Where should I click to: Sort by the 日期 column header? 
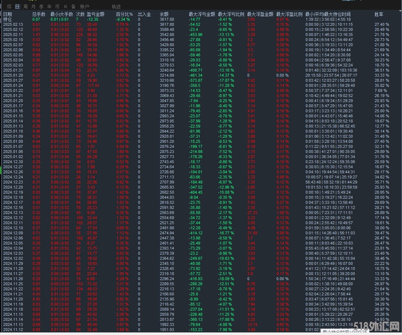pos(7,14)
